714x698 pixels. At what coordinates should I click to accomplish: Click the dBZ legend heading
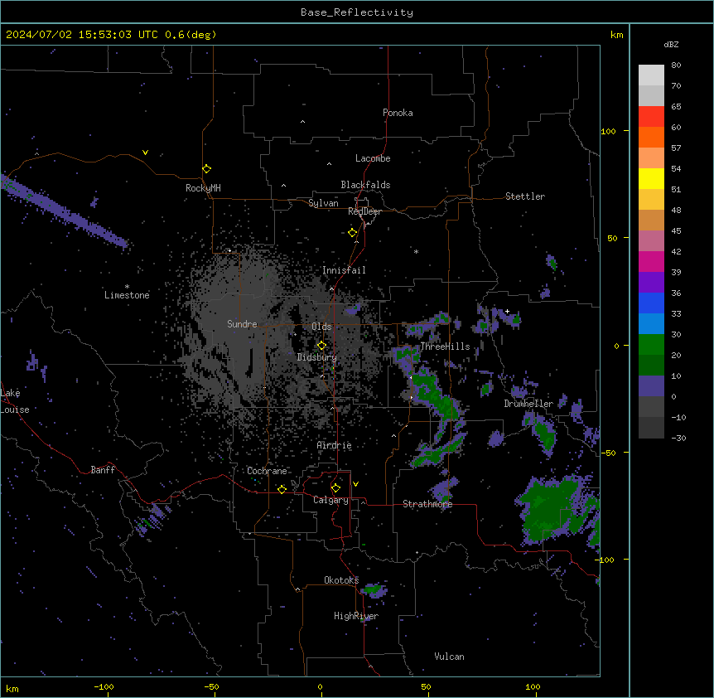coord(671,44)
